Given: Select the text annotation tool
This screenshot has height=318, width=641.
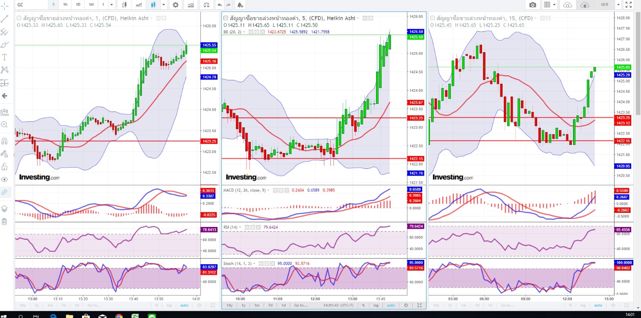Looking at the screenshot, I should click(5, 57).
